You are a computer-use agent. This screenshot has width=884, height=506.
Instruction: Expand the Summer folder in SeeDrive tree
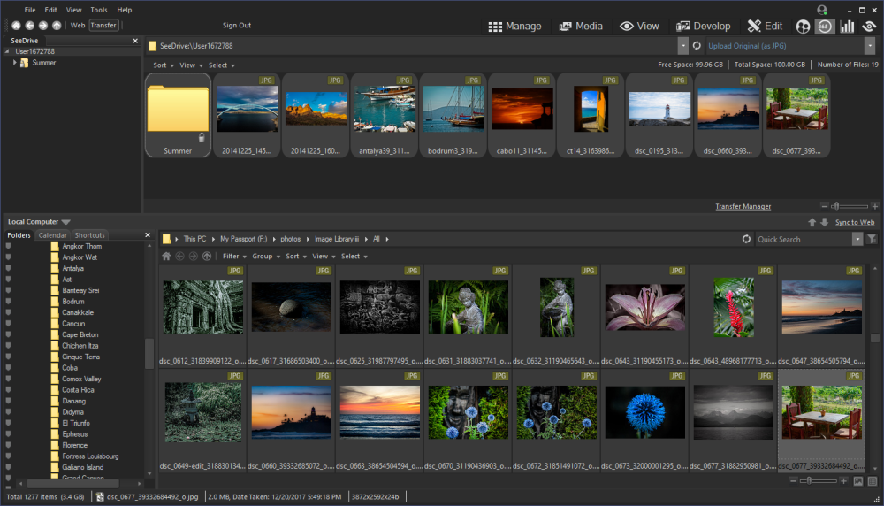coord(14,63)
